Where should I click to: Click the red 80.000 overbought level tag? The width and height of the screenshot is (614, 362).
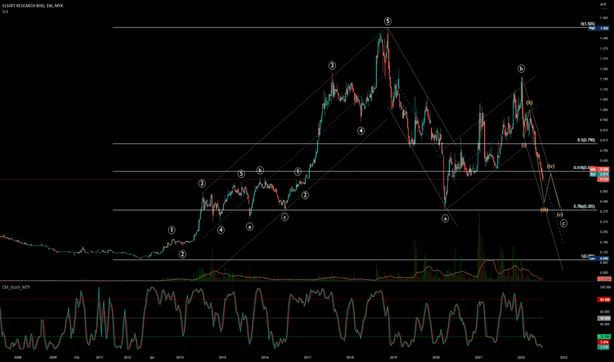point(604,299)
